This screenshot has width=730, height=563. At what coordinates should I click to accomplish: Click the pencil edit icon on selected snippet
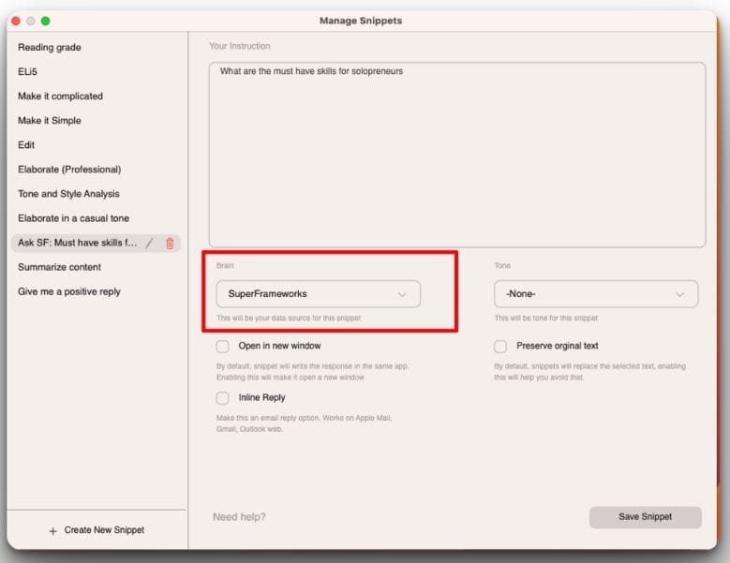(150, 243)
